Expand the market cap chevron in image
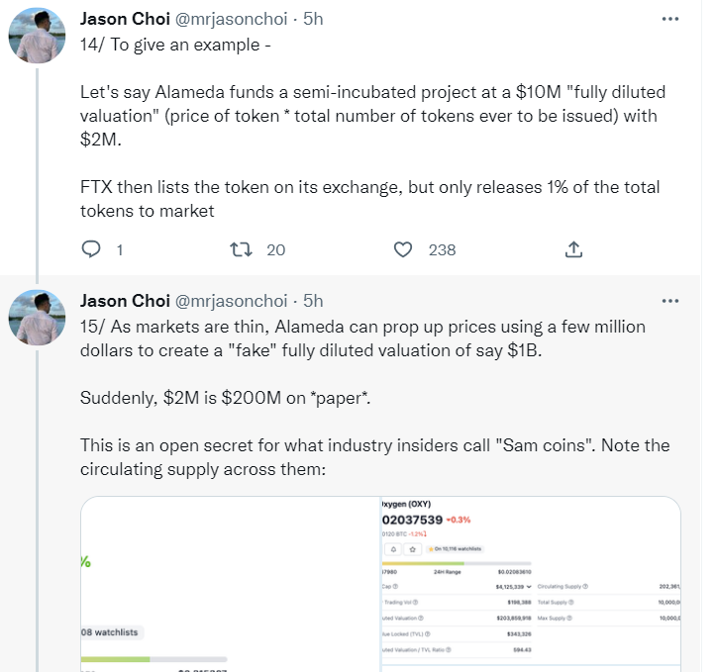The image size is (717, 672). (x=530, y=586)
